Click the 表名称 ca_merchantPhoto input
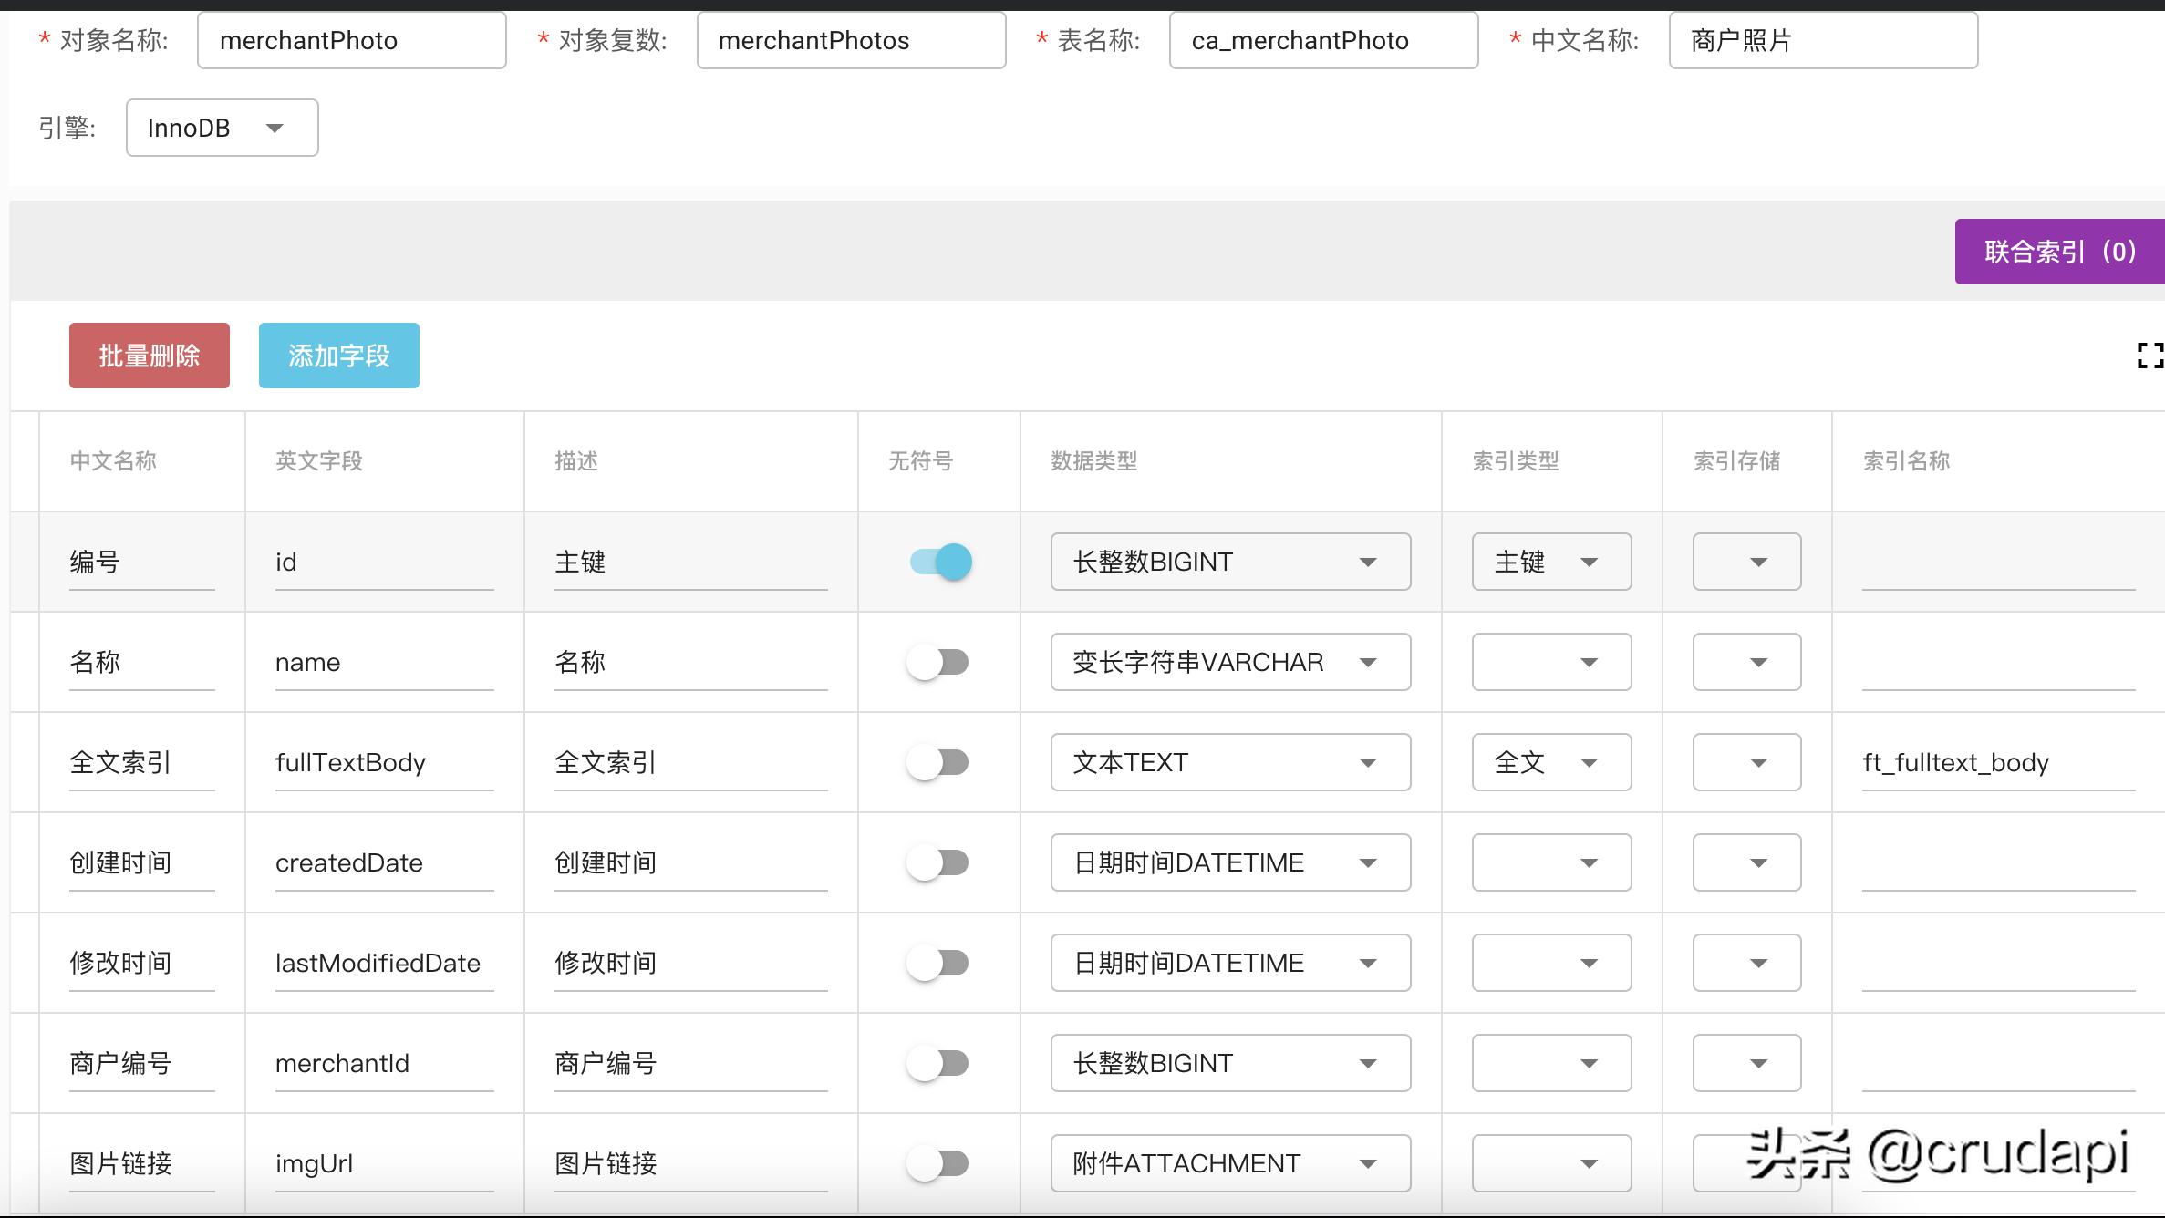 click(1323, 40)
